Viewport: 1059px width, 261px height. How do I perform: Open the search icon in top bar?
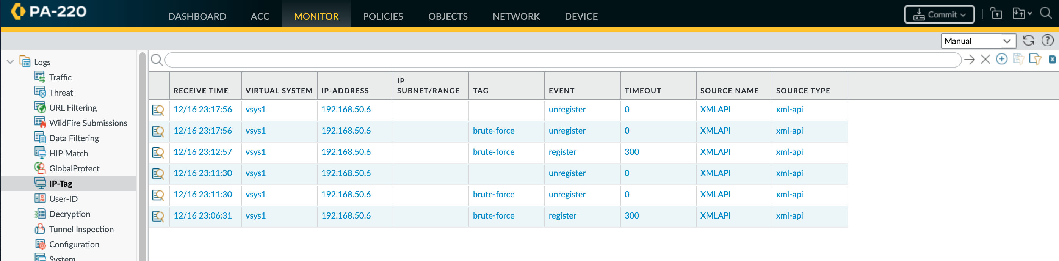tap(1045, 14)
